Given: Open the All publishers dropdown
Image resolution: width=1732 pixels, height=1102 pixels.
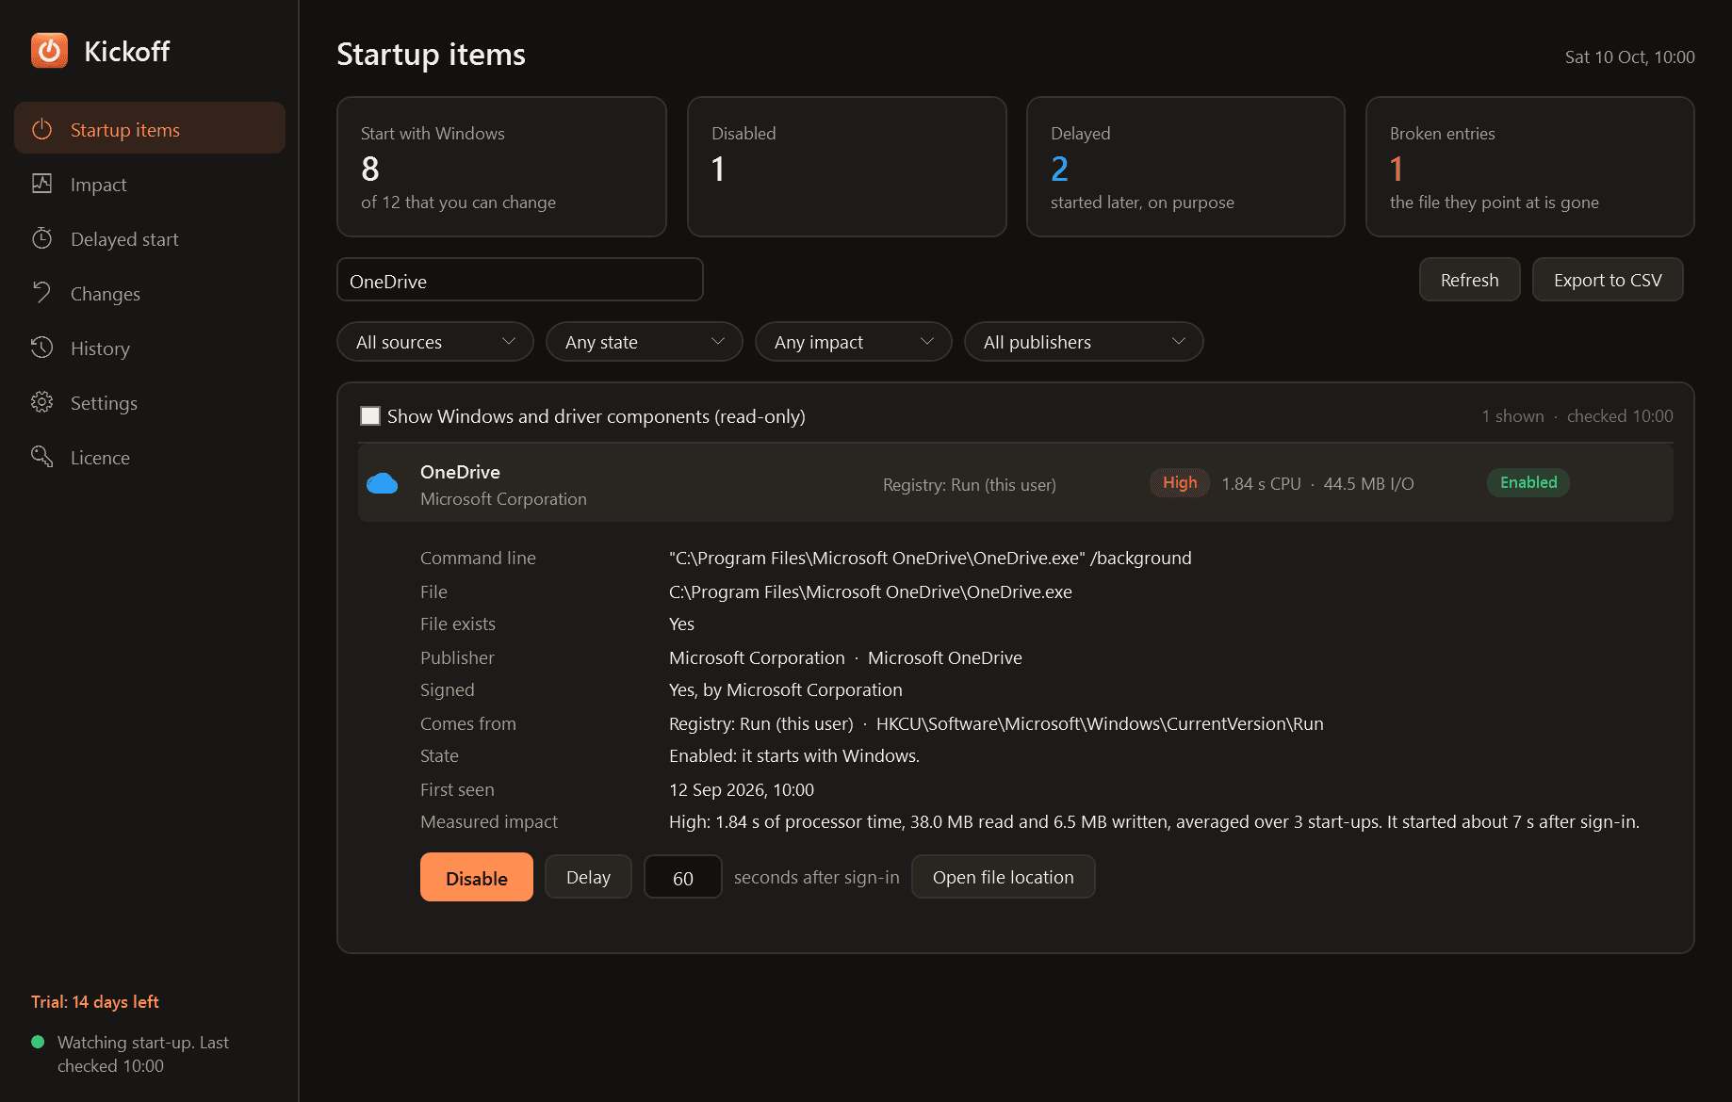Looking at the screenshot, I should 1084,342.
